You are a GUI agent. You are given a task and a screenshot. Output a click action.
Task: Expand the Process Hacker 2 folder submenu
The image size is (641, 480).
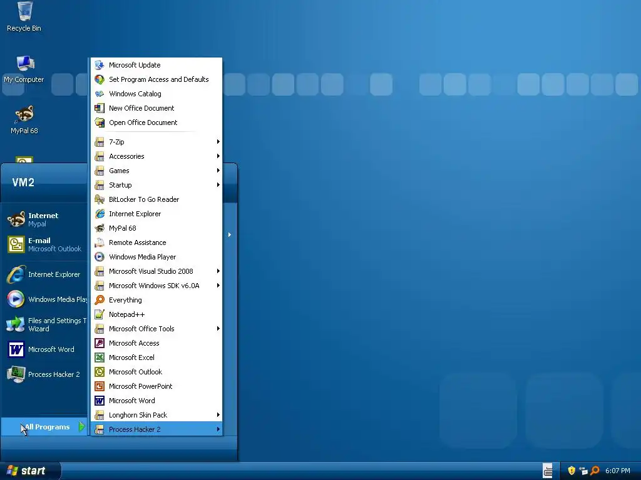(157, 429)
